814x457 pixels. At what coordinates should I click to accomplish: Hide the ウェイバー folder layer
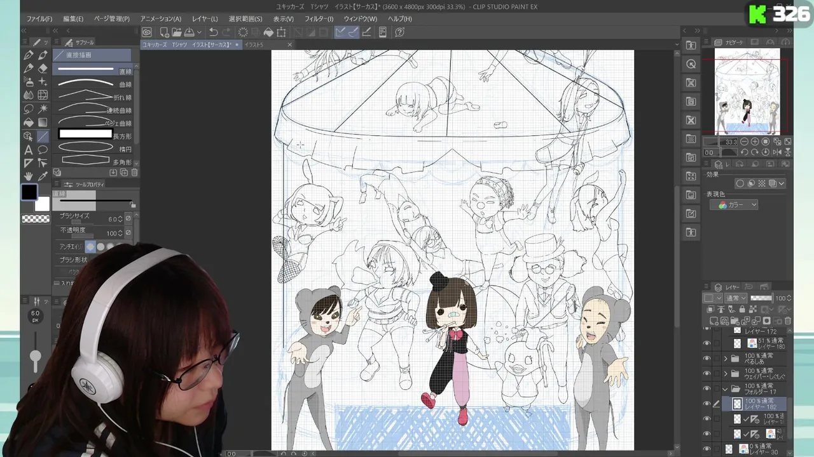pos(707,374)
